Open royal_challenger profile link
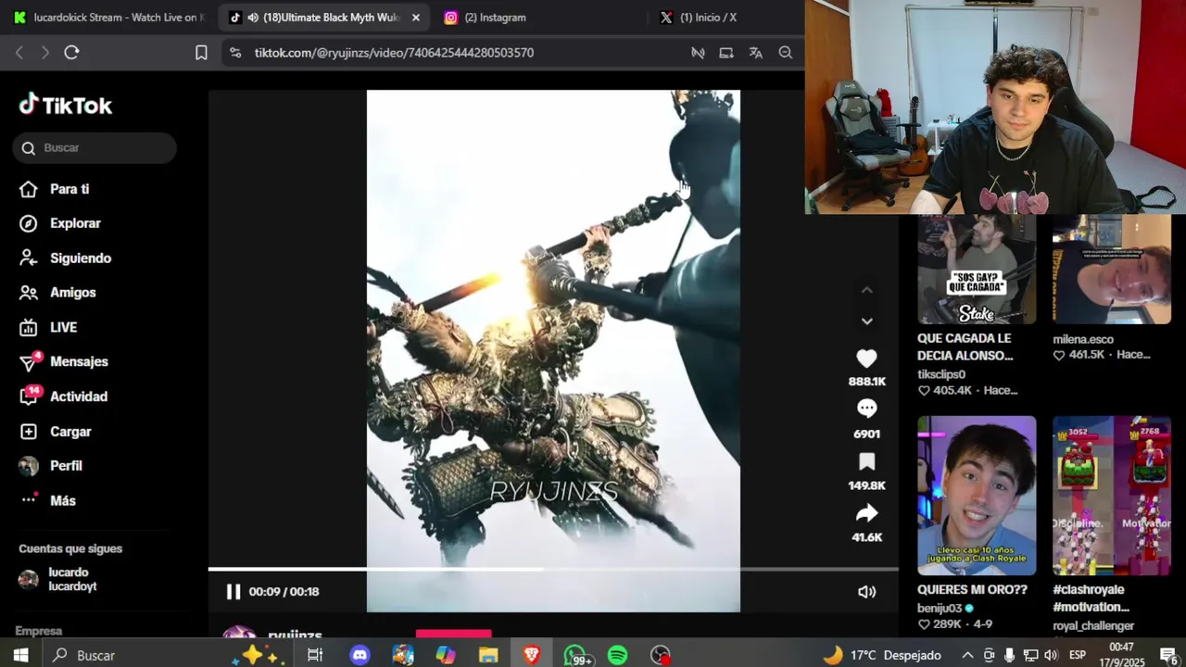 point(1093,626)
